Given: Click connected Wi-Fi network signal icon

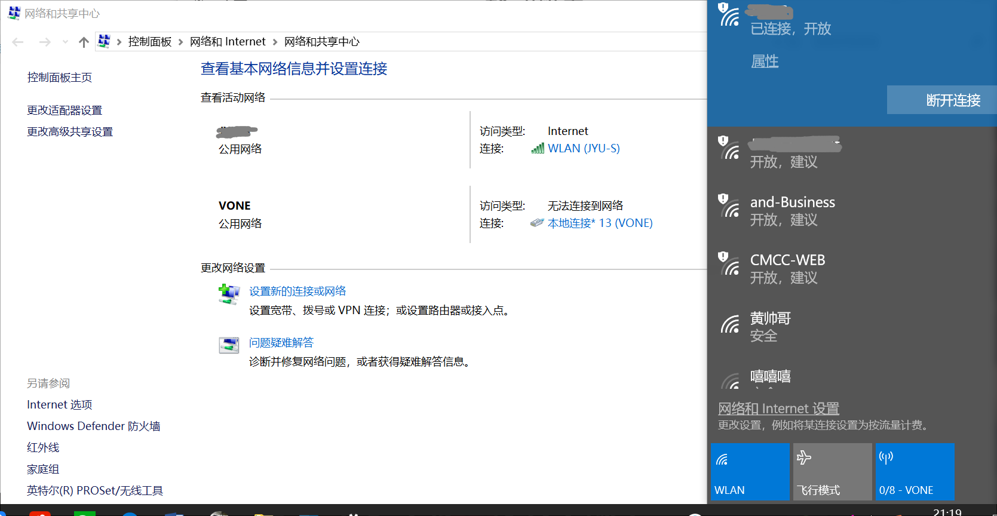Looking at the screenshot, I should pyautogui.click(x=729, y=15).
